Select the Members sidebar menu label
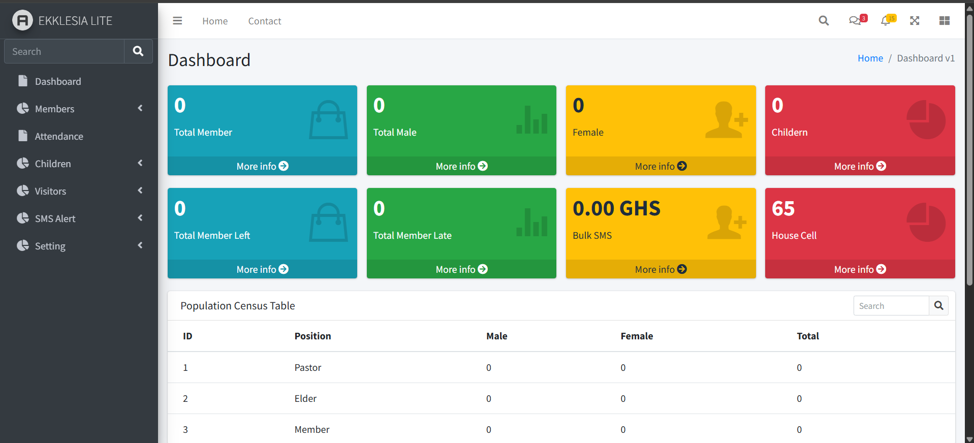Screen dimensions: 974x443 pyautogui.click(x=54, y=109)
